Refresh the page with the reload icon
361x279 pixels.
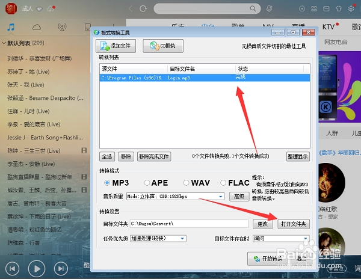tap(143, 9)
